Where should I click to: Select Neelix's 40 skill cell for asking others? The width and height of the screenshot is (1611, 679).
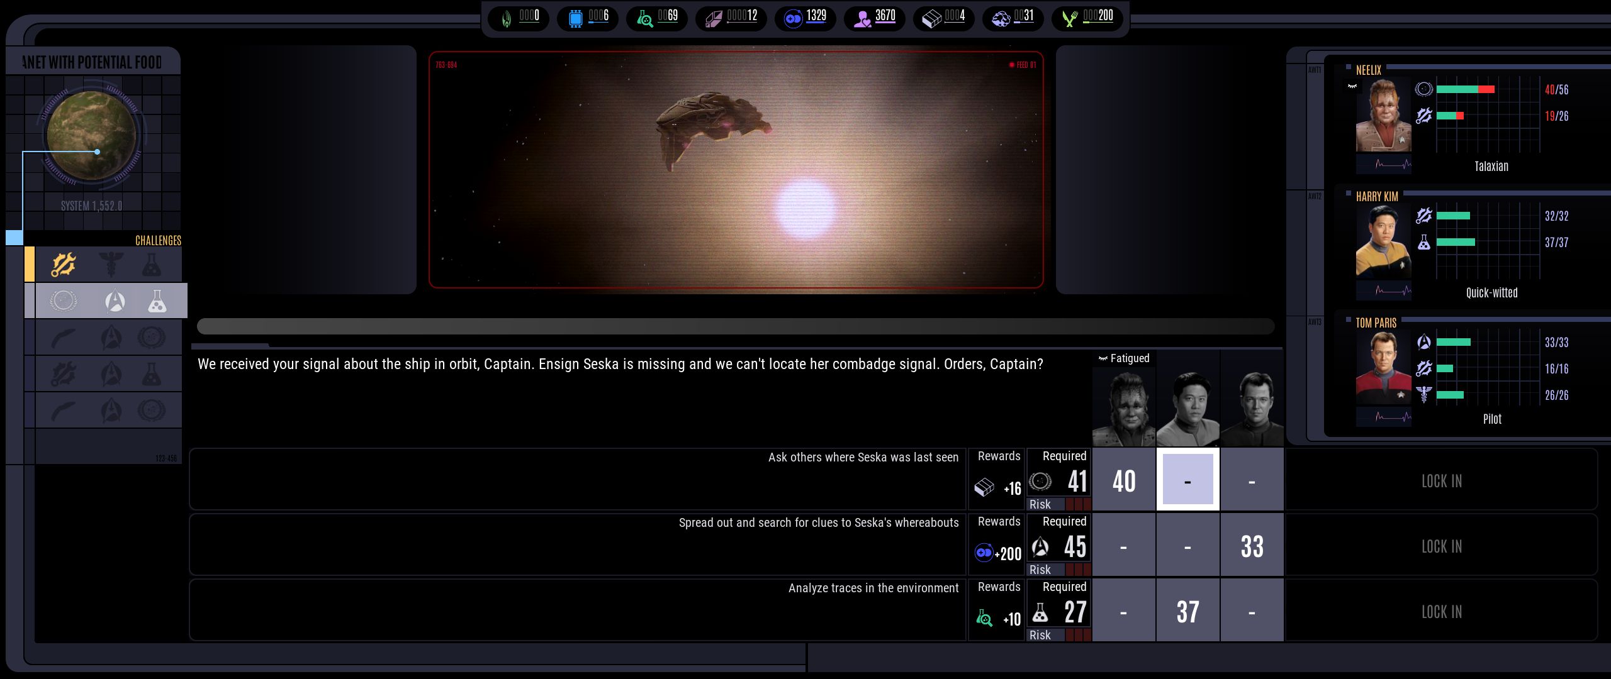(x=1123, y=481)
